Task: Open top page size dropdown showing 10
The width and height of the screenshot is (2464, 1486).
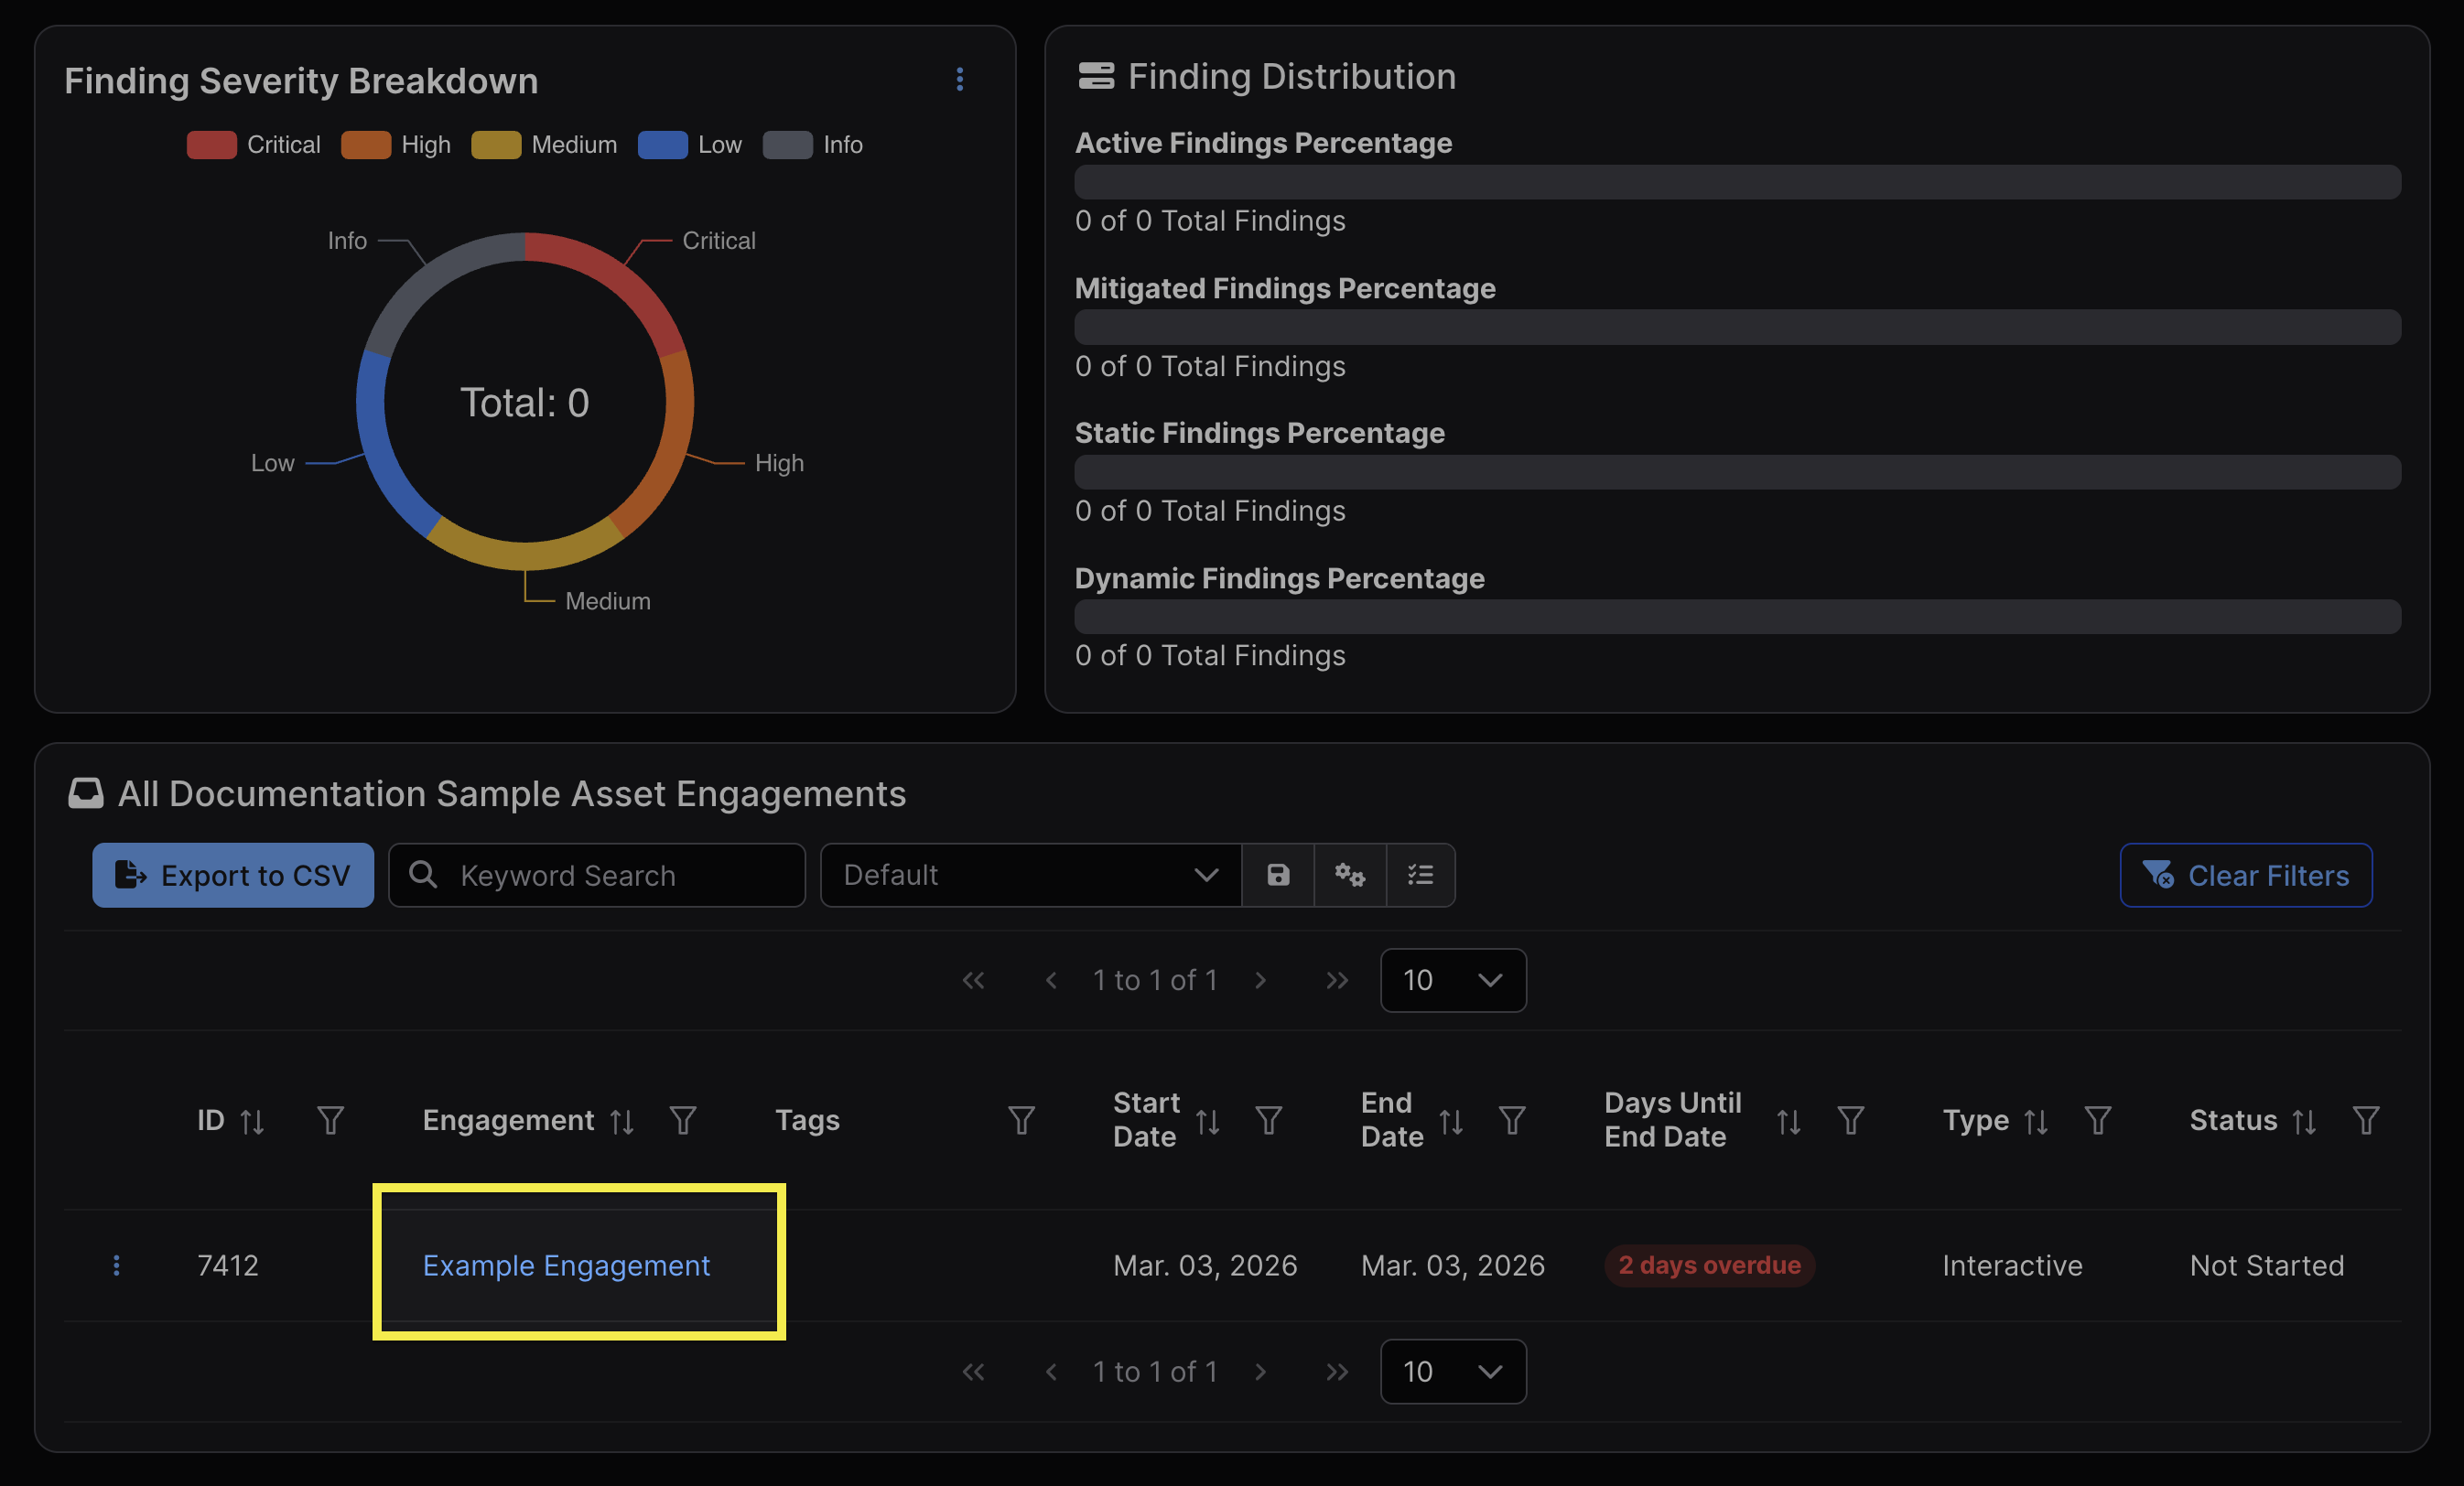Action: click(x=1452, y=980)
